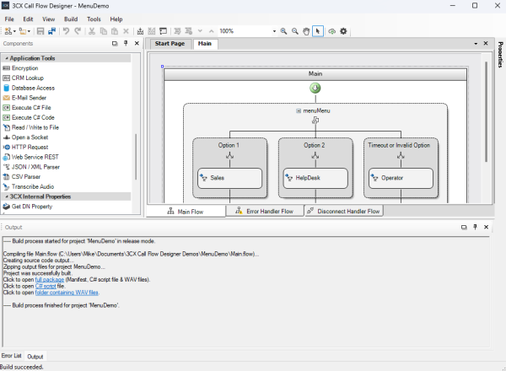Click the New project toolbar icon
Screen dimensions: 506x371
click(x=8, y=31)
